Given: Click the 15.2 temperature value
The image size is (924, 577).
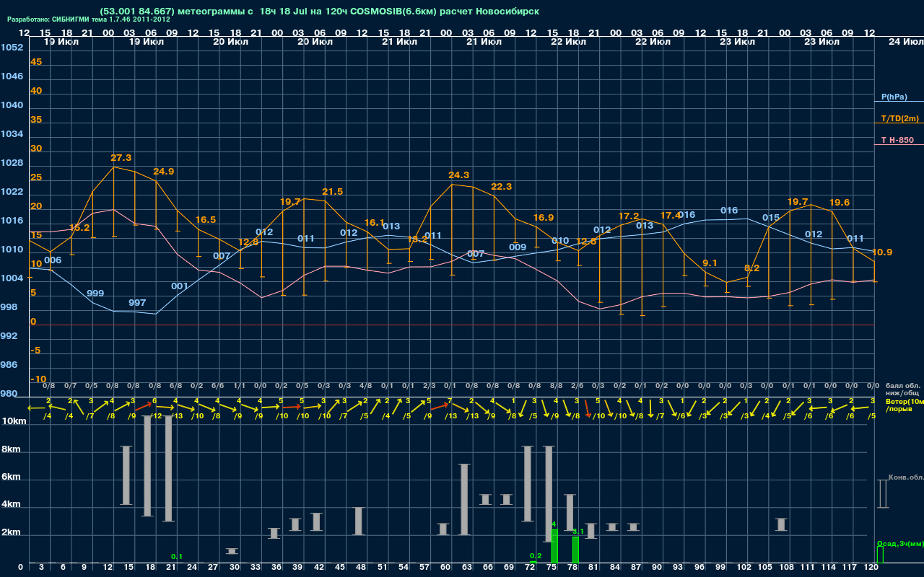Looking at the screenshot, I should tap(79, 227).
